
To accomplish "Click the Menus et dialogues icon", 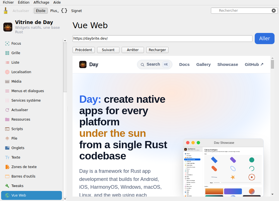I will click(x=7, y=91).
